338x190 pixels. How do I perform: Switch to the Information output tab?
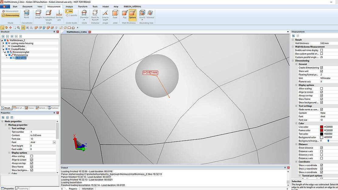[87, 188]
